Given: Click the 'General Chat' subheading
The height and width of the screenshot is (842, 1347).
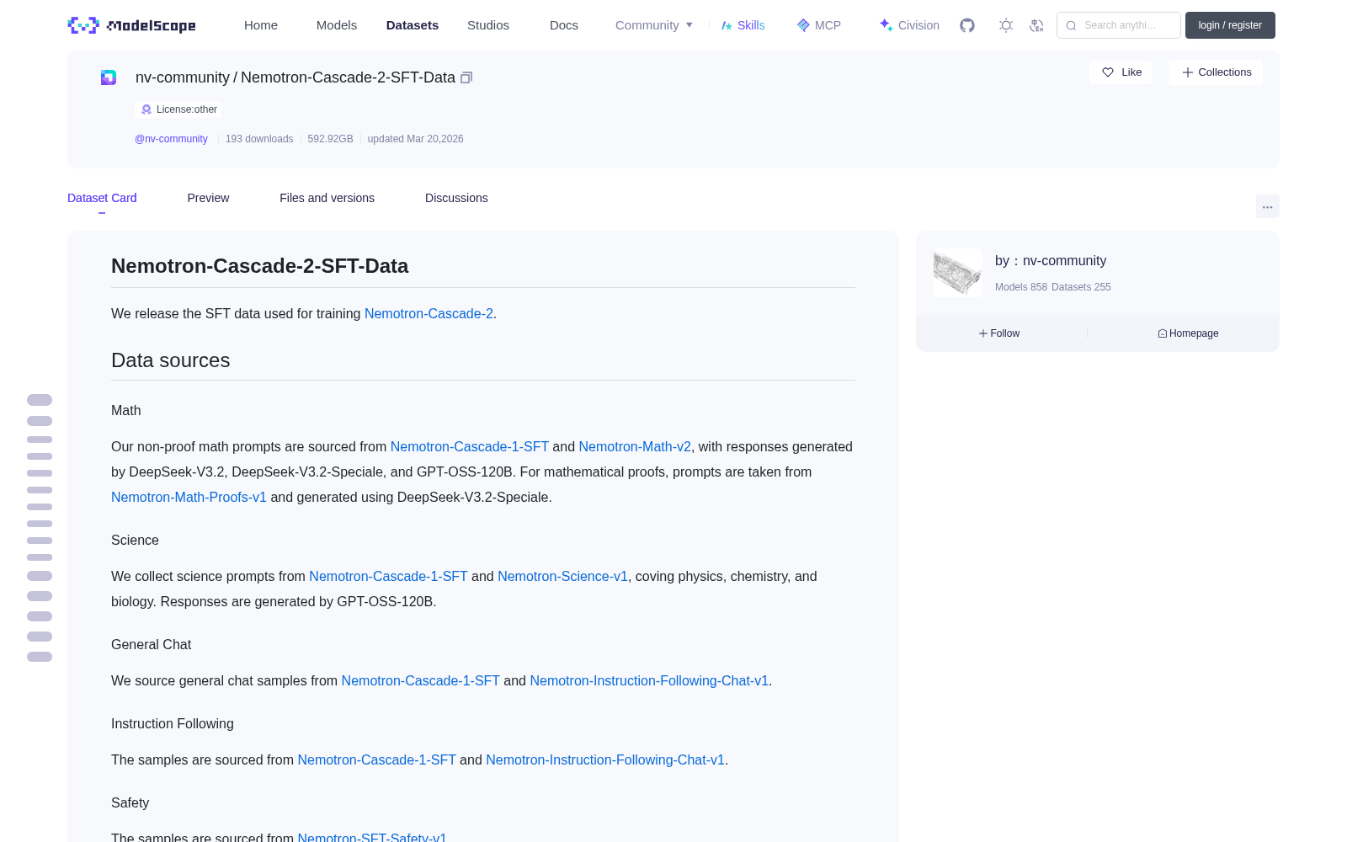Looking at the screenshot, I should coord(152,644).
